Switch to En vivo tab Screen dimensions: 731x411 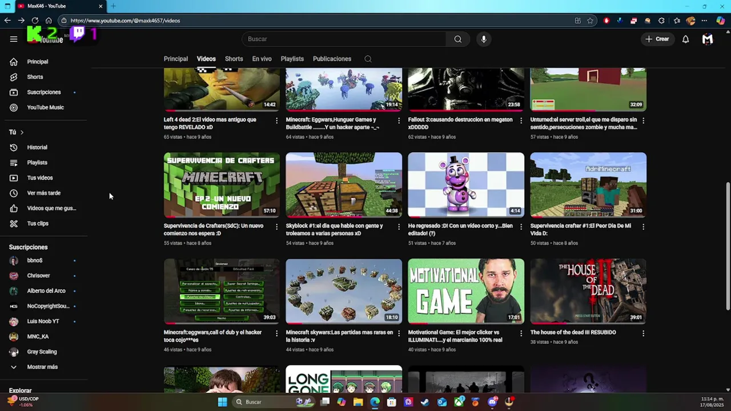tap(262, 59)
